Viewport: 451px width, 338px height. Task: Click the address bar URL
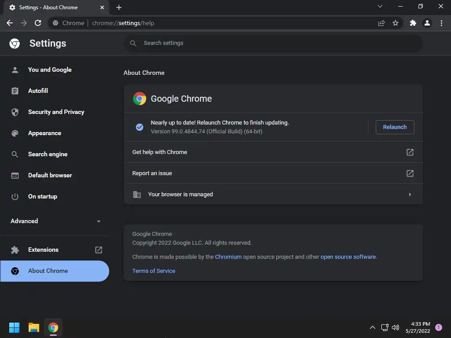(123, 23)
